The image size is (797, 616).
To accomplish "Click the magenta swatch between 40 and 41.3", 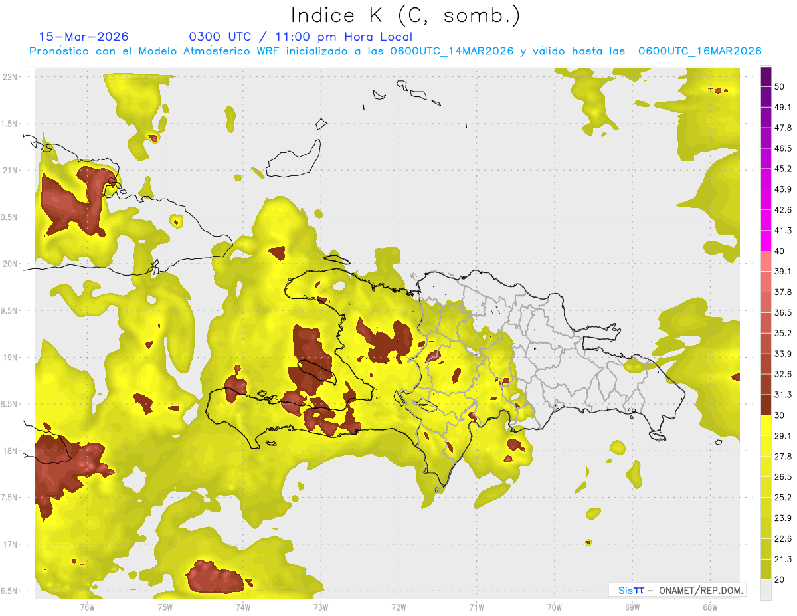I will click(x=766, y=241).
